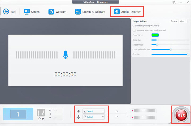Select the Webcam camera icon
191x126 pixels.
pyautogui.click(x=51, y=12)
